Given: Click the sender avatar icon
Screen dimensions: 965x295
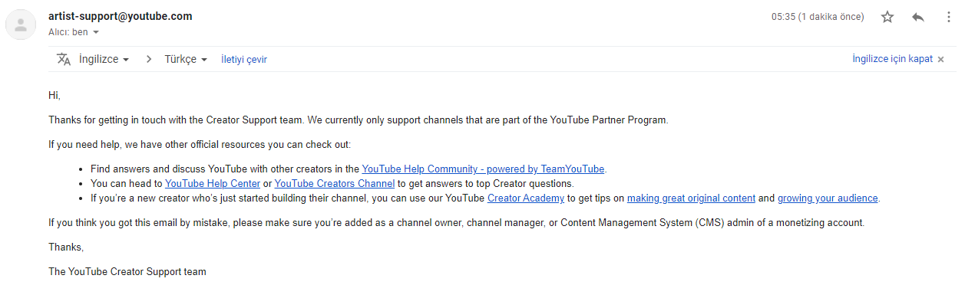Looking at the screenshot, I should coord(21,25).
